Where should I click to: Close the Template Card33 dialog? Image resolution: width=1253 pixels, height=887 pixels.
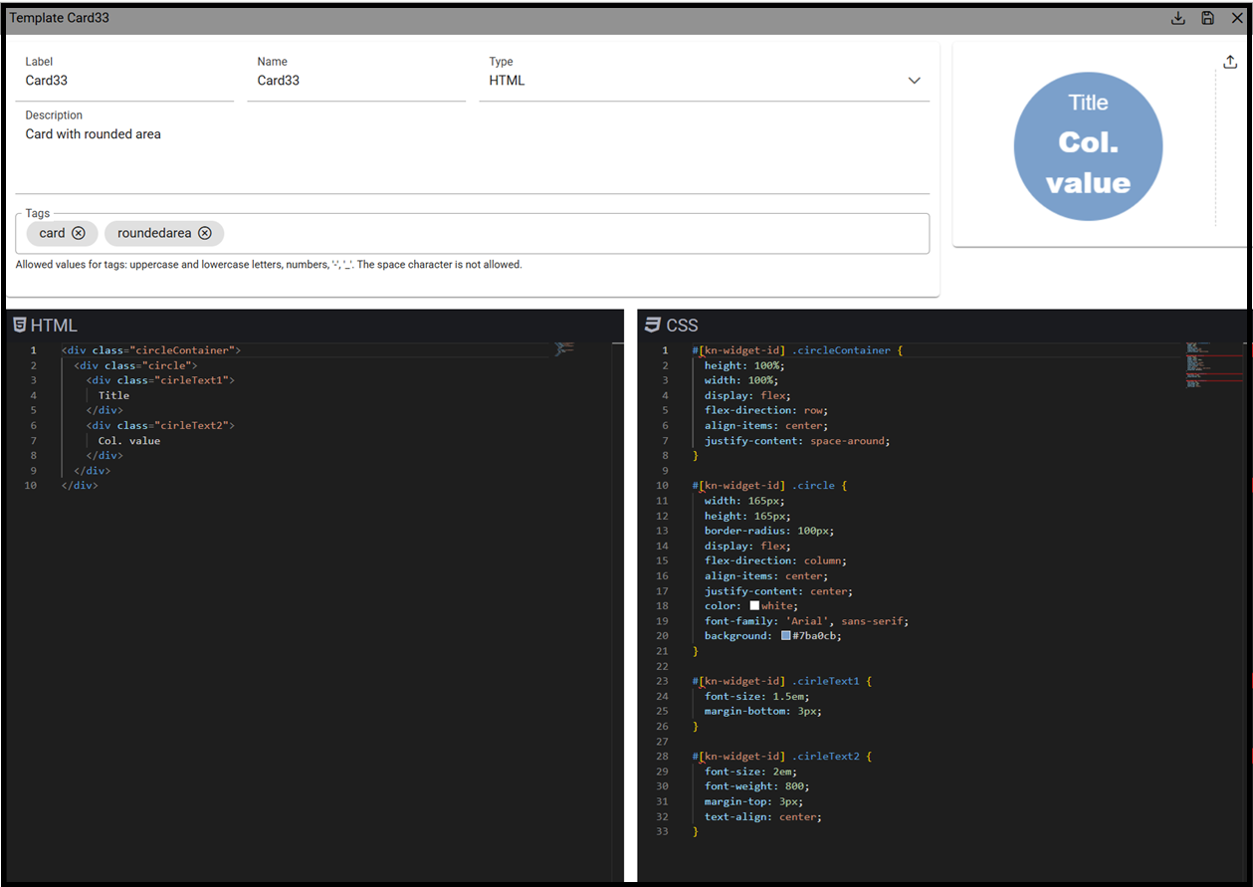click(1237, 18)
